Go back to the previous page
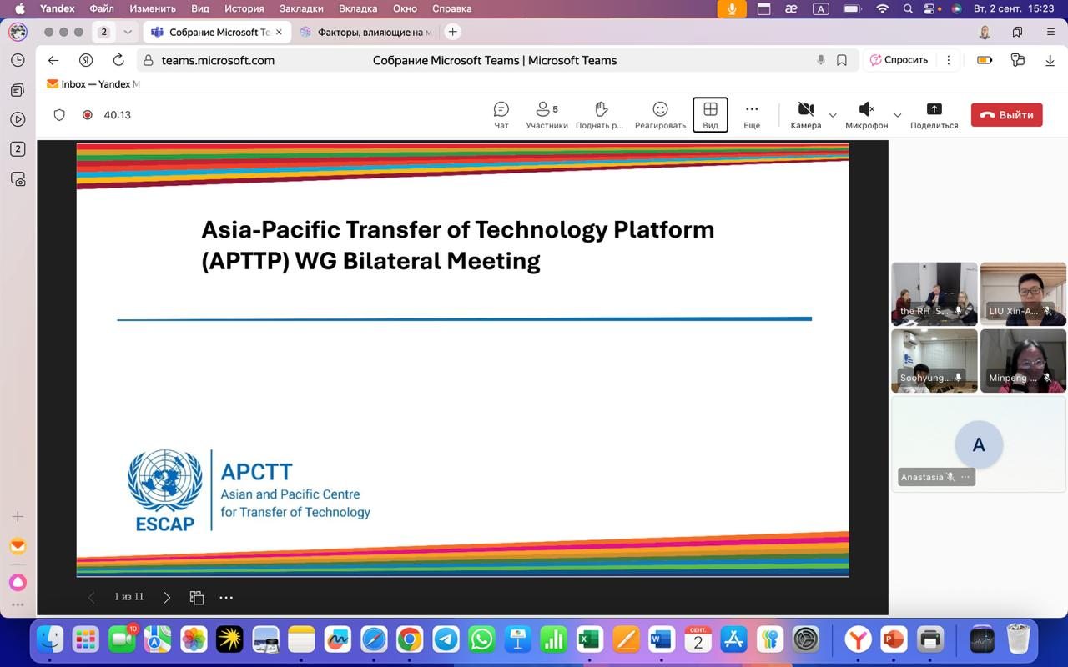The image size is (1068, 667). pos(53,60)
